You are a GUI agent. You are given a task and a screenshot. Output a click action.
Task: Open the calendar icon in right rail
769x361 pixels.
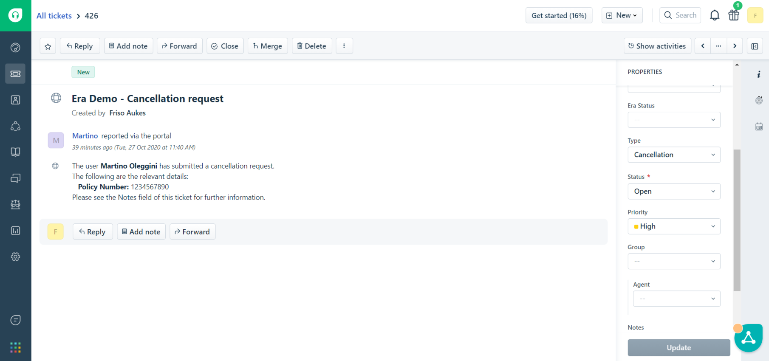(759, 127)
